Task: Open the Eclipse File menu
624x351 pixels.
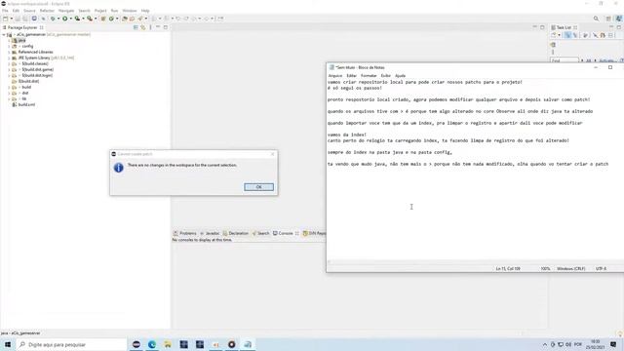Action: (x=5, y=11)
